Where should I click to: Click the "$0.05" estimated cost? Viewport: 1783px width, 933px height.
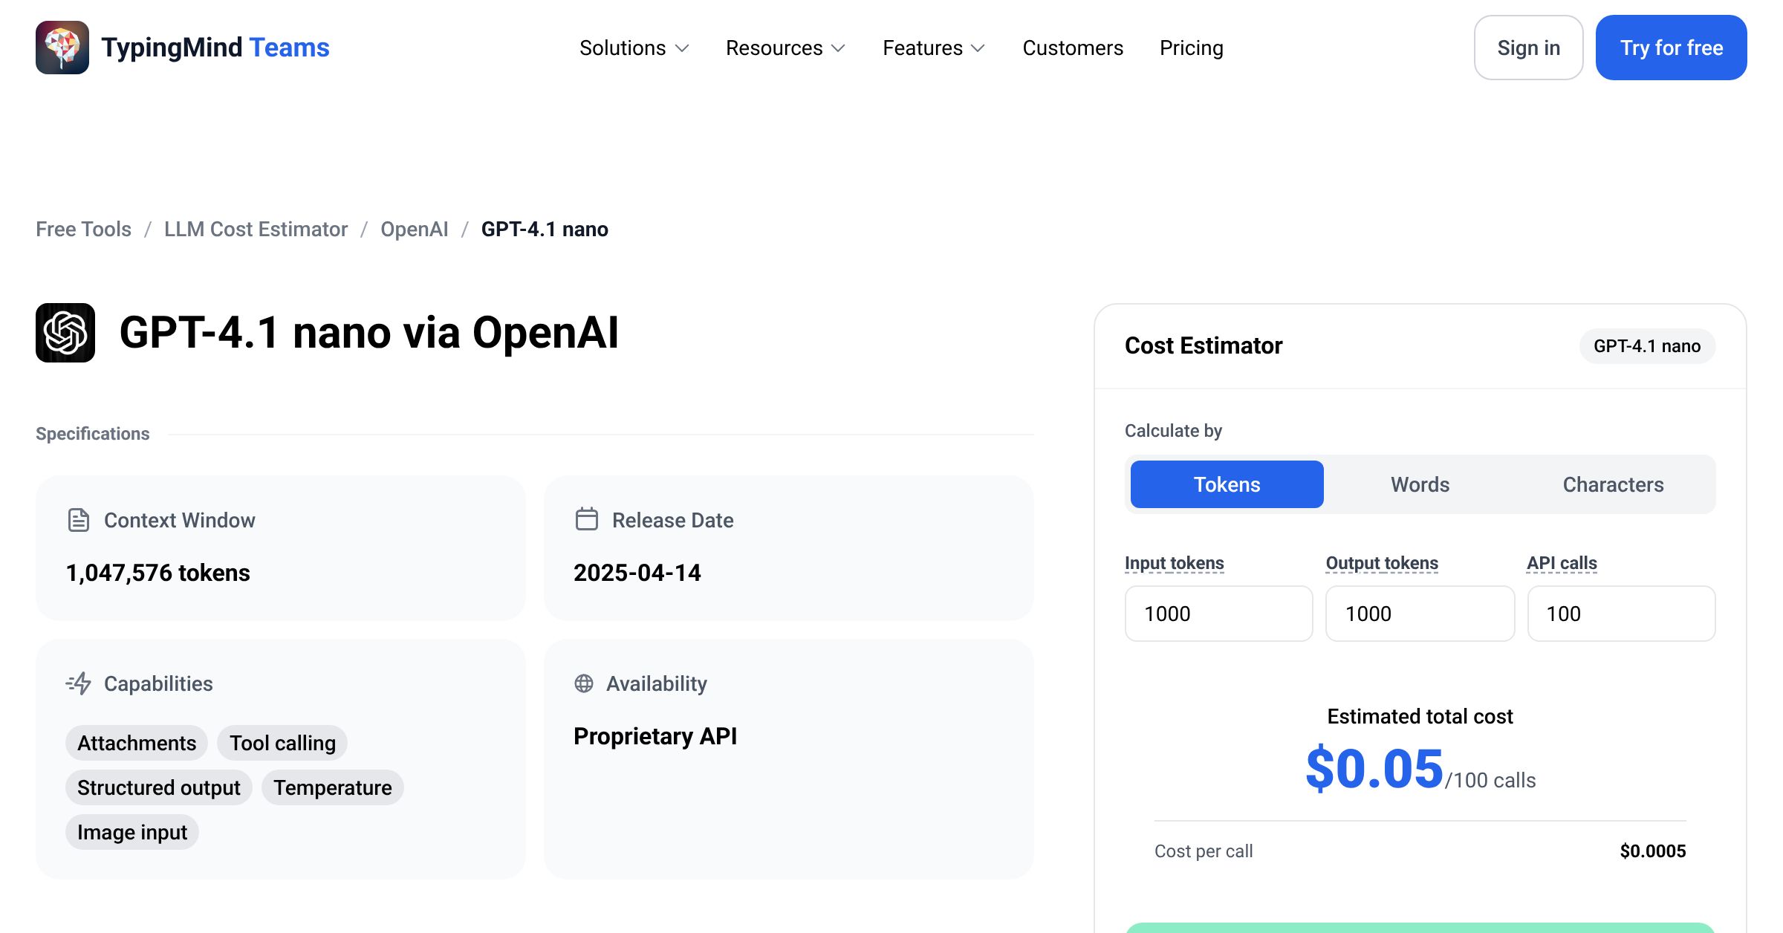tap(1374, 769)
